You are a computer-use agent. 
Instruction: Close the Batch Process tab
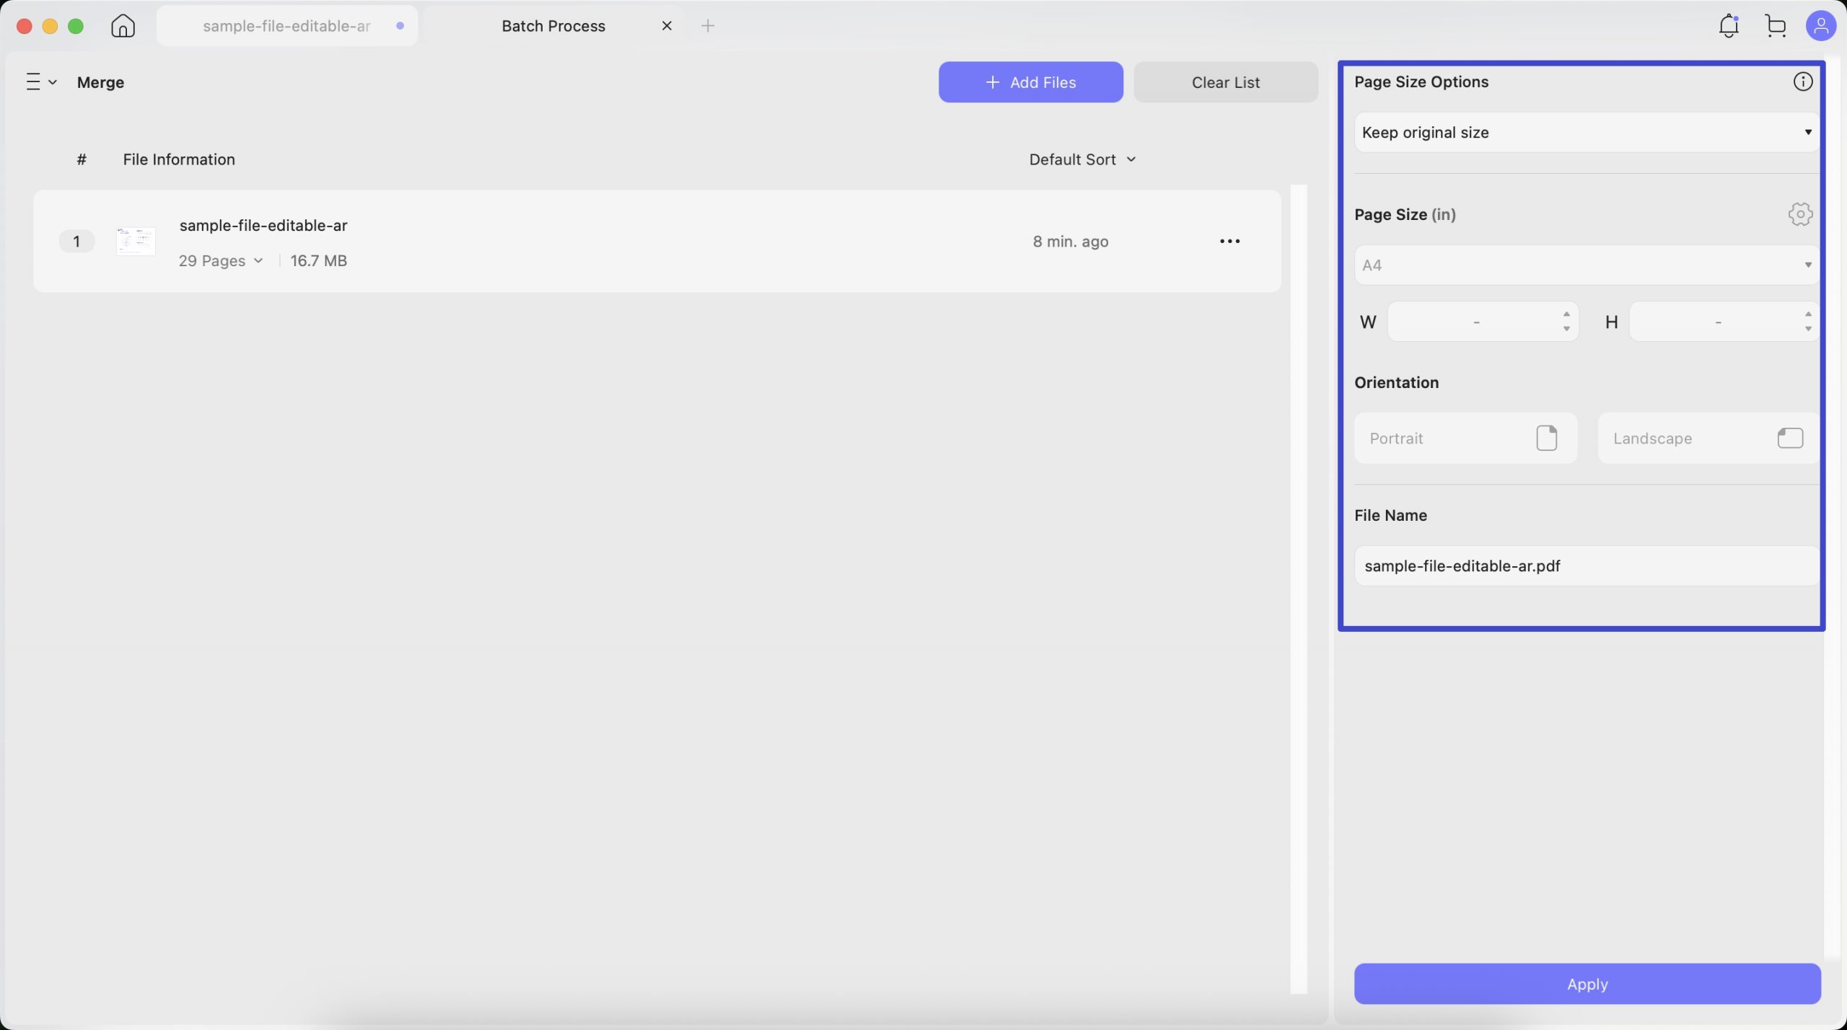tap(667, 26)
